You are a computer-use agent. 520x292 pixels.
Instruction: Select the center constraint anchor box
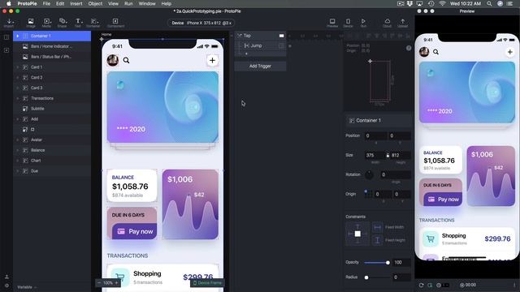(x=357, y=234)
